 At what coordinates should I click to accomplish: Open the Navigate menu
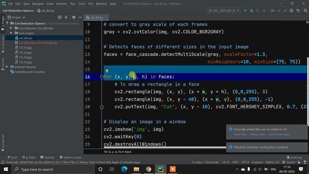pyautogui.click(x=38, y=3)
